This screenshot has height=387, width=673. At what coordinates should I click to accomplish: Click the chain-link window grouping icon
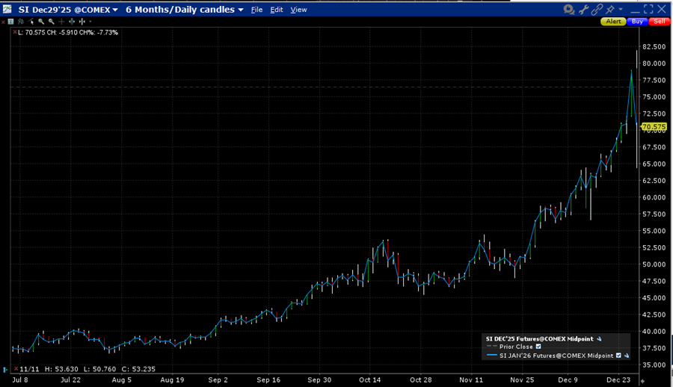(x=597, y=9)
